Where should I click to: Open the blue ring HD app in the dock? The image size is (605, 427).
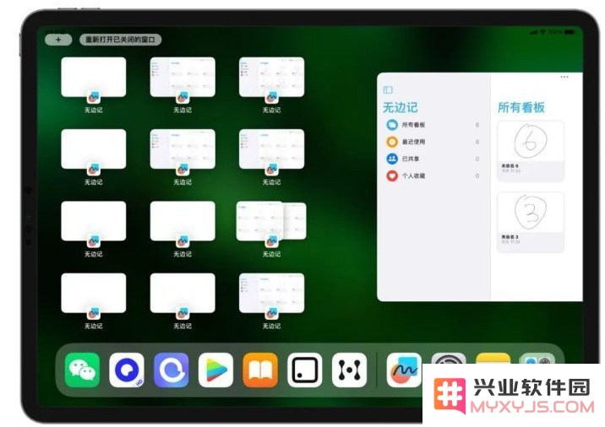(x=127, y=370)
